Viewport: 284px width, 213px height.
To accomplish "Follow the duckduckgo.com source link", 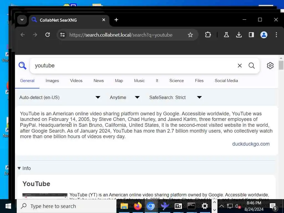I will pos(251,144).
